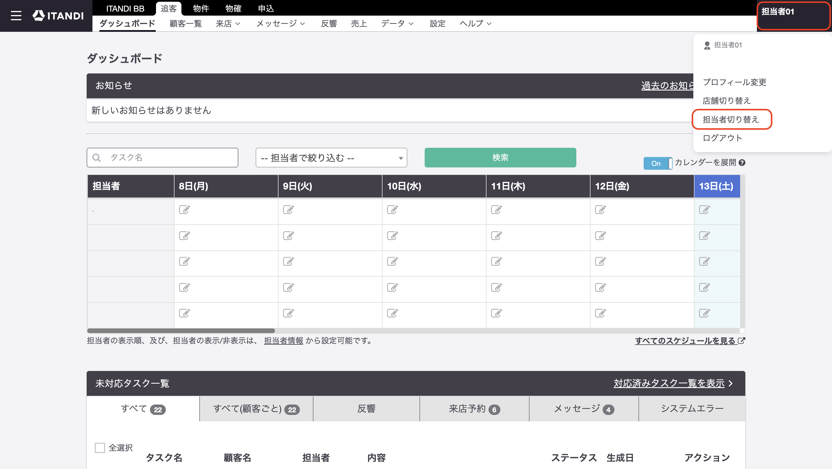Click edit icon in first row under 13日(土)

click(704, 209)
